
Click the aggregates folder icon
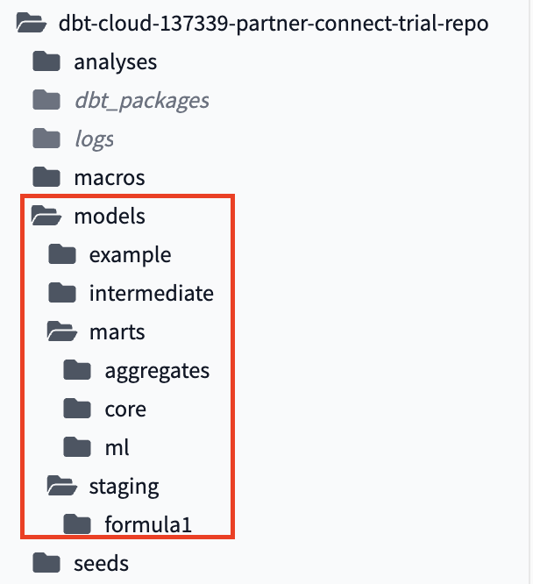click(77, 370)
